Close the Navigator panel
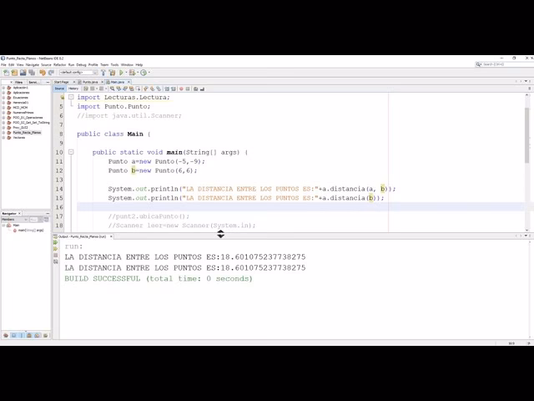 19,214
